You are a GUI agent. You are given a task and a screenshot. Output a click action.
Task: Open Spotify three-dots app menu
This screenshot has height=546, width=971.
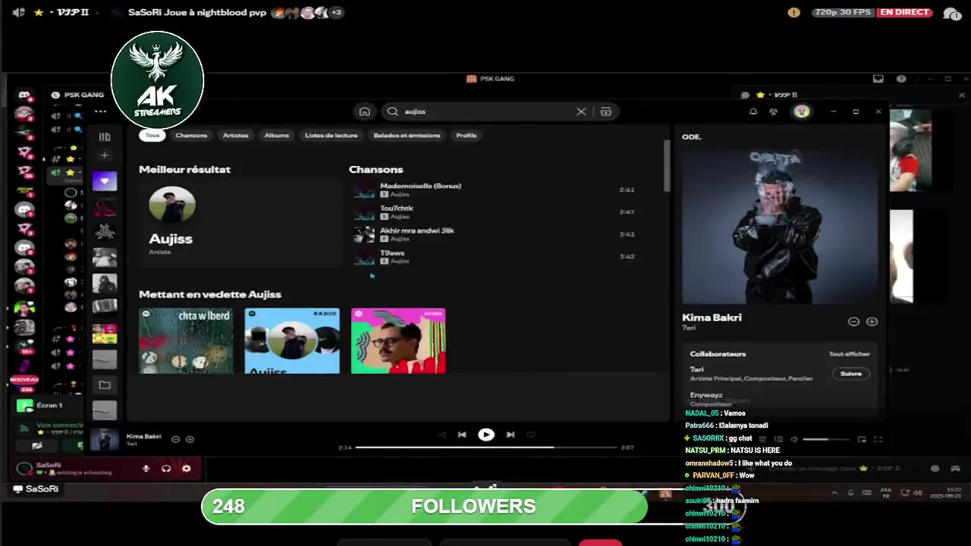100,111
